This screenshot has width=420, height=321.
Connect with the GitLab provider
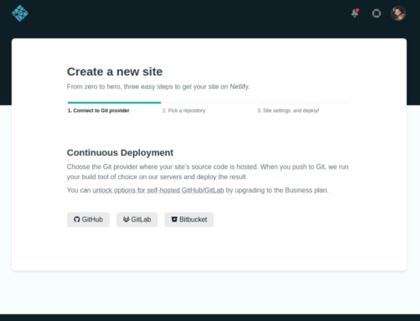137,219
